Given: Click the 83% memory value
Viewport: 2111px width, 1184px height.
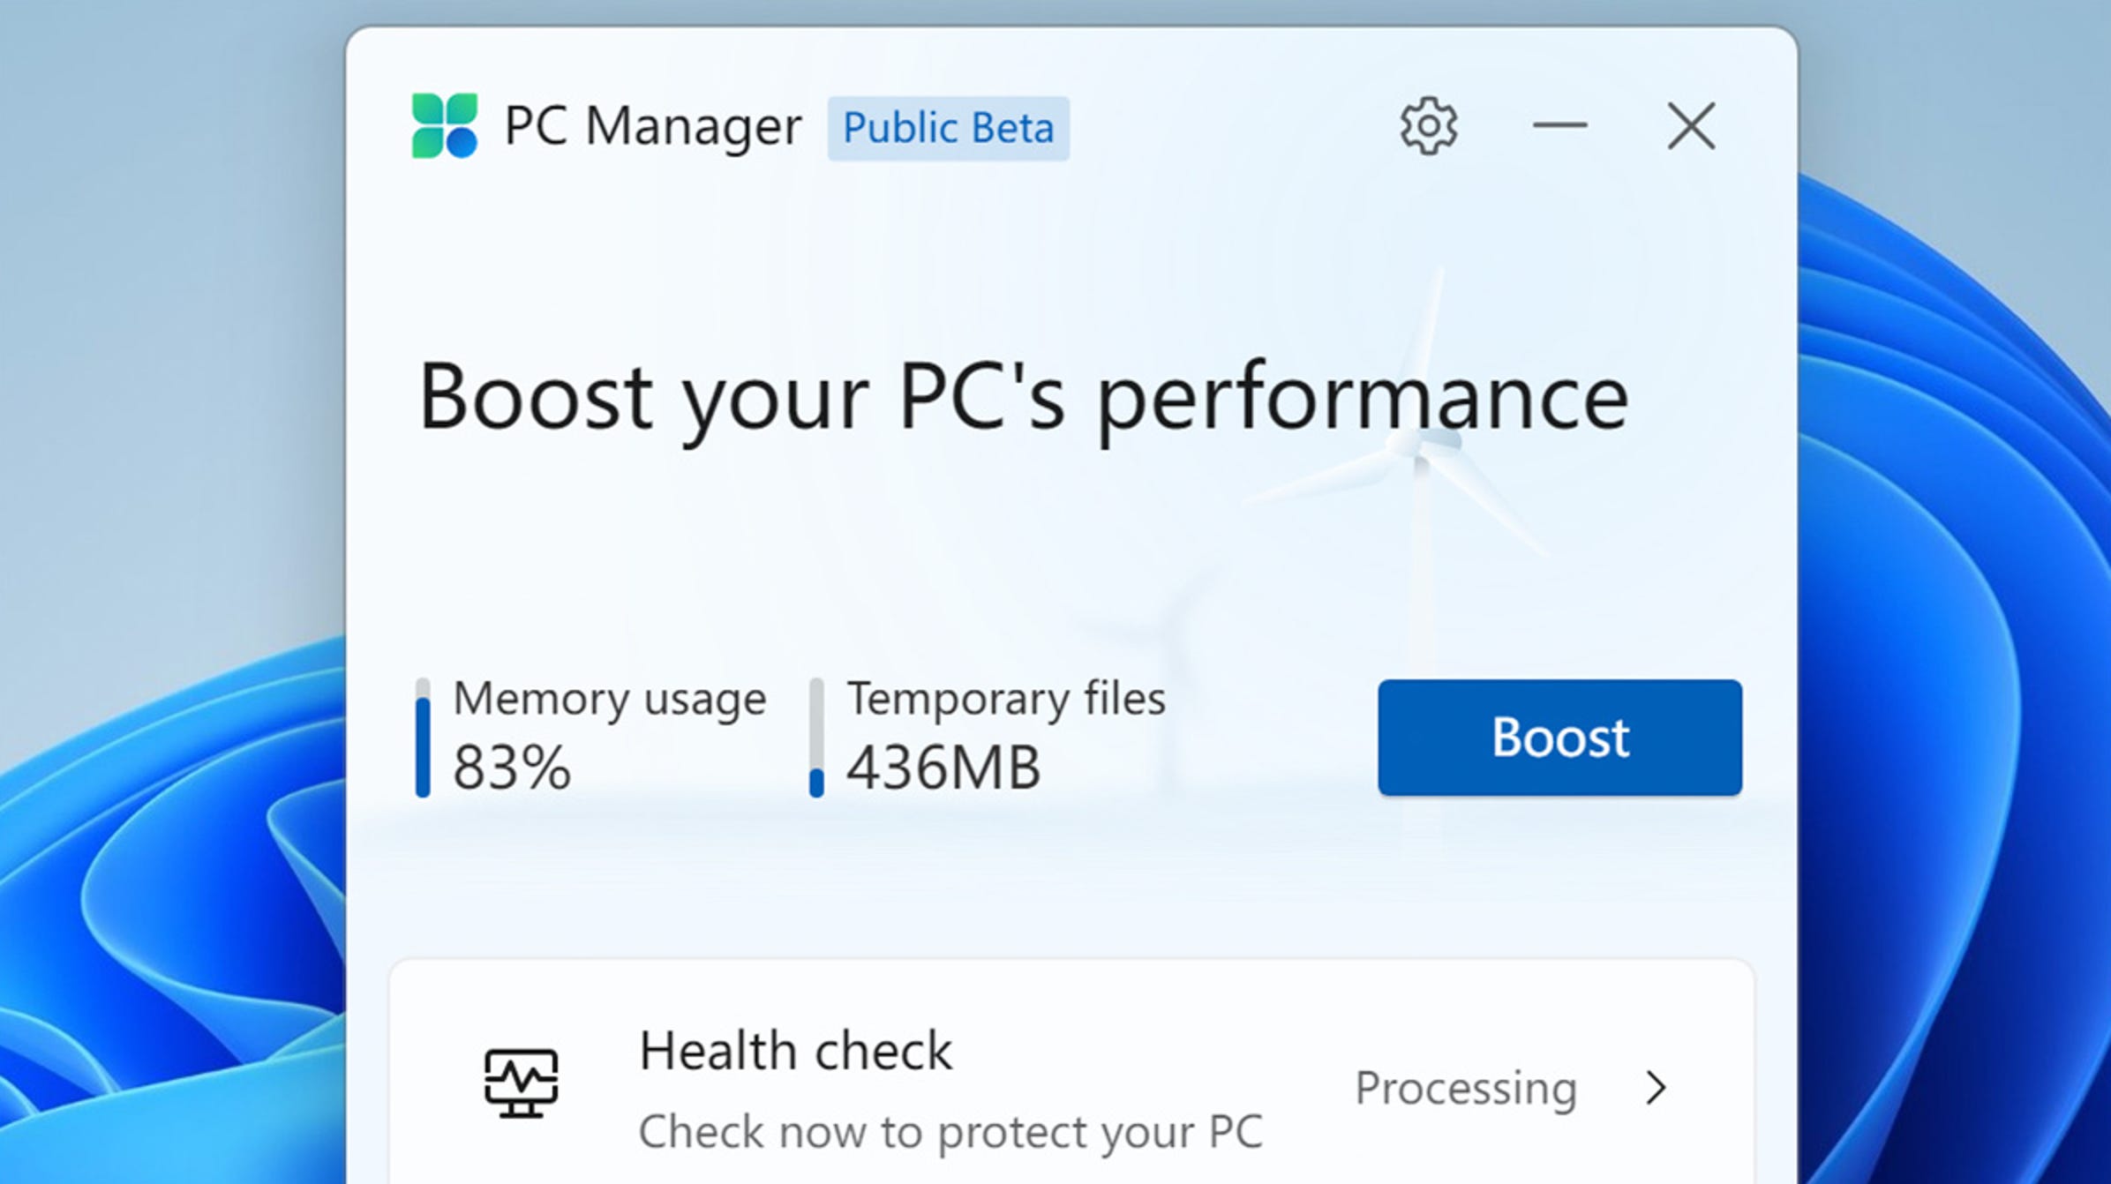Looking at the screenshot, I should pyautogui.click(x=512, y=767).
